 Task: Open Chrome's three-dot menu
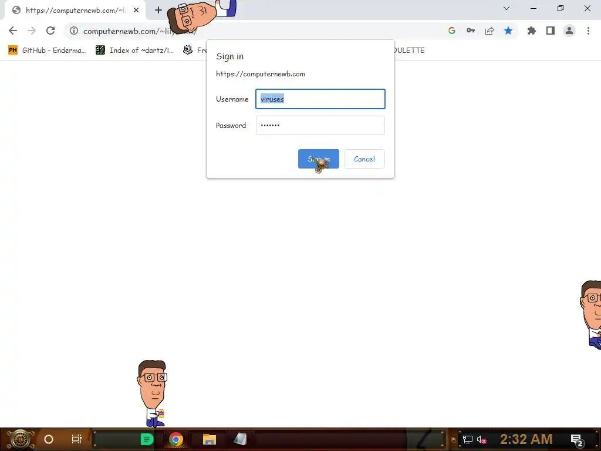588,31
